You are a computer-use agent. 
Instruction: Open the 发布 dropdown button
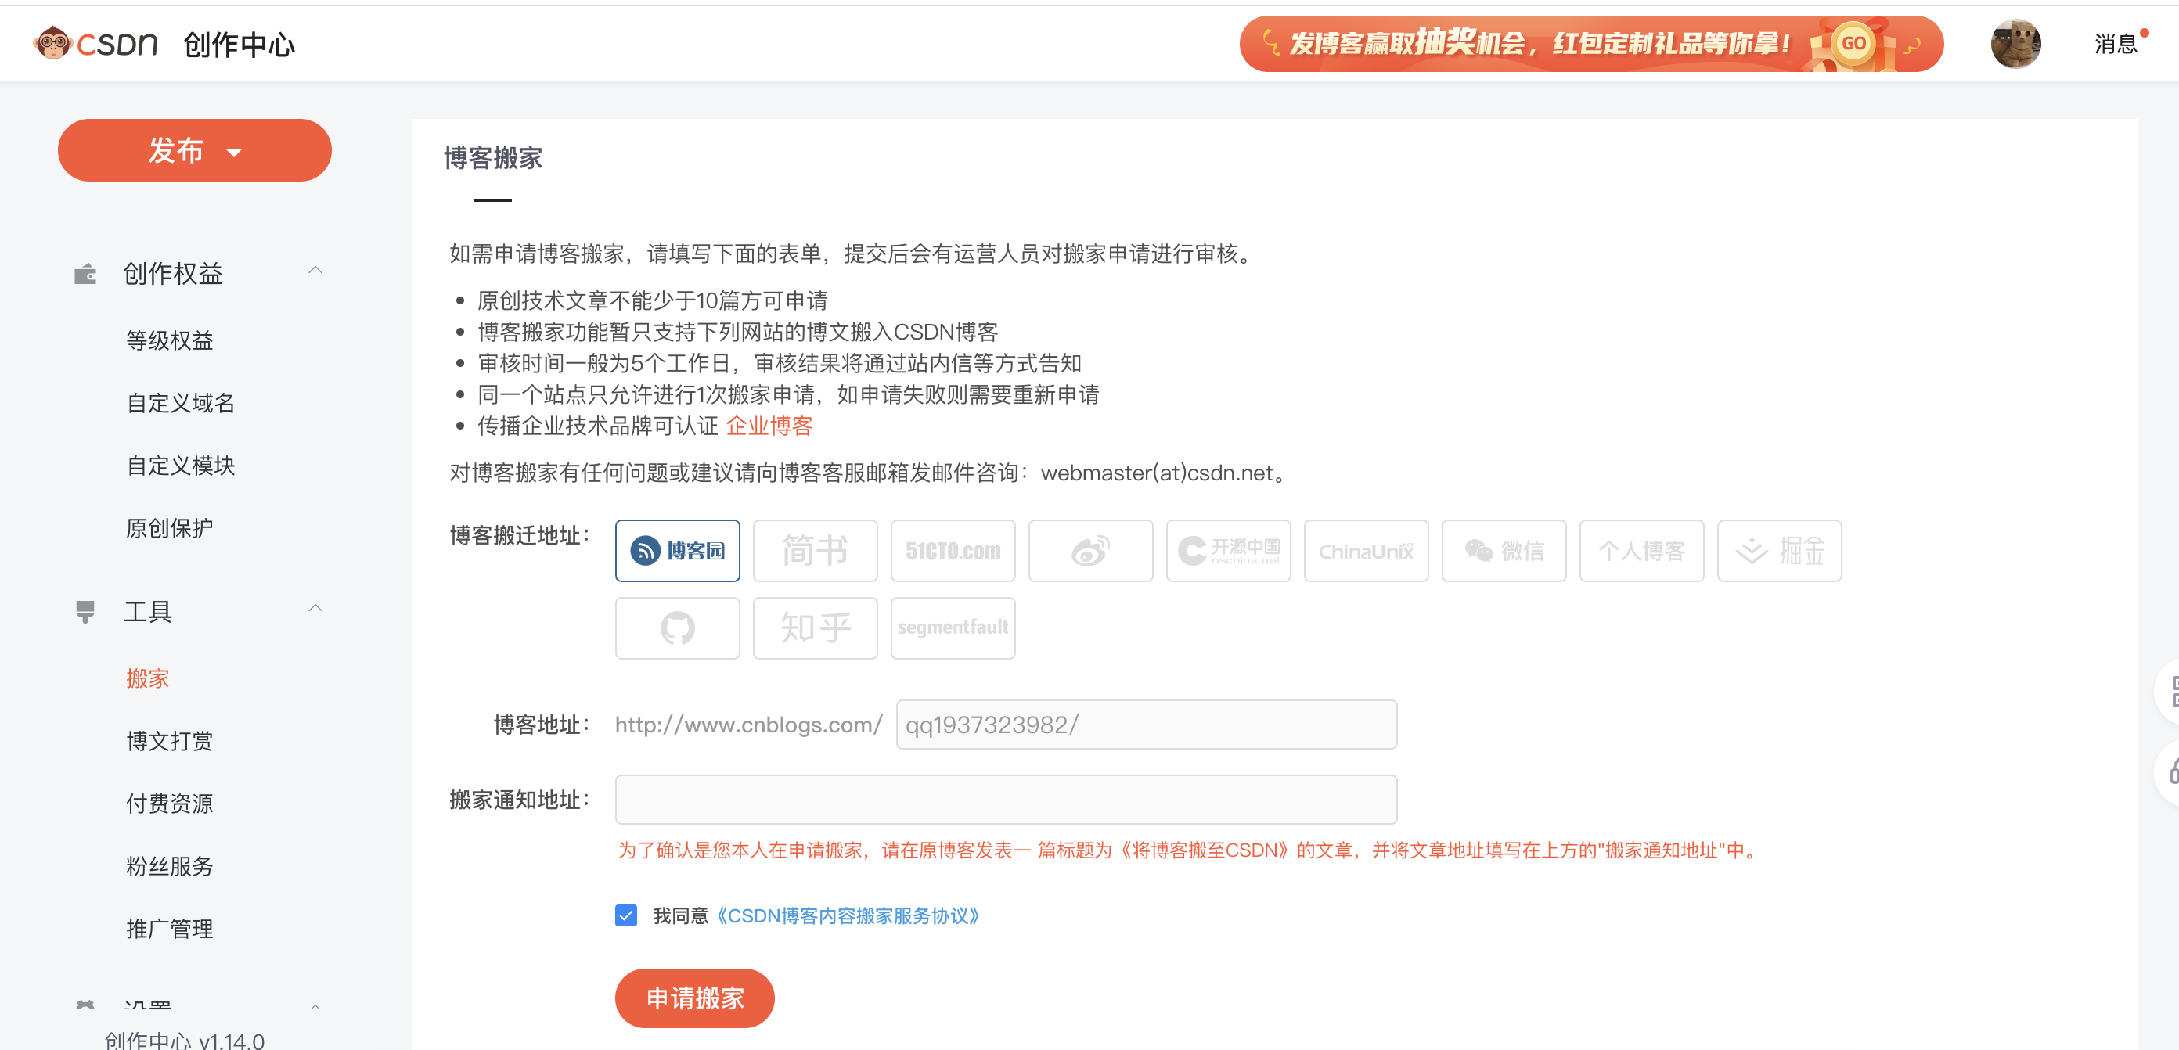click(195, 150)
